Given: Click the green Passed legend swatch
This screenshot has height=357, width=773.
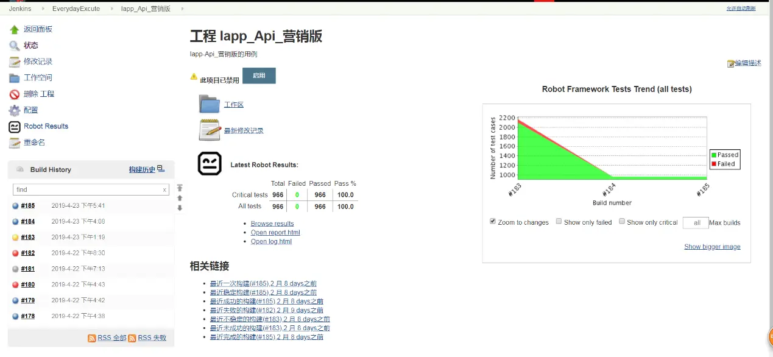Looking at the screenshot, I should (714, 155).
